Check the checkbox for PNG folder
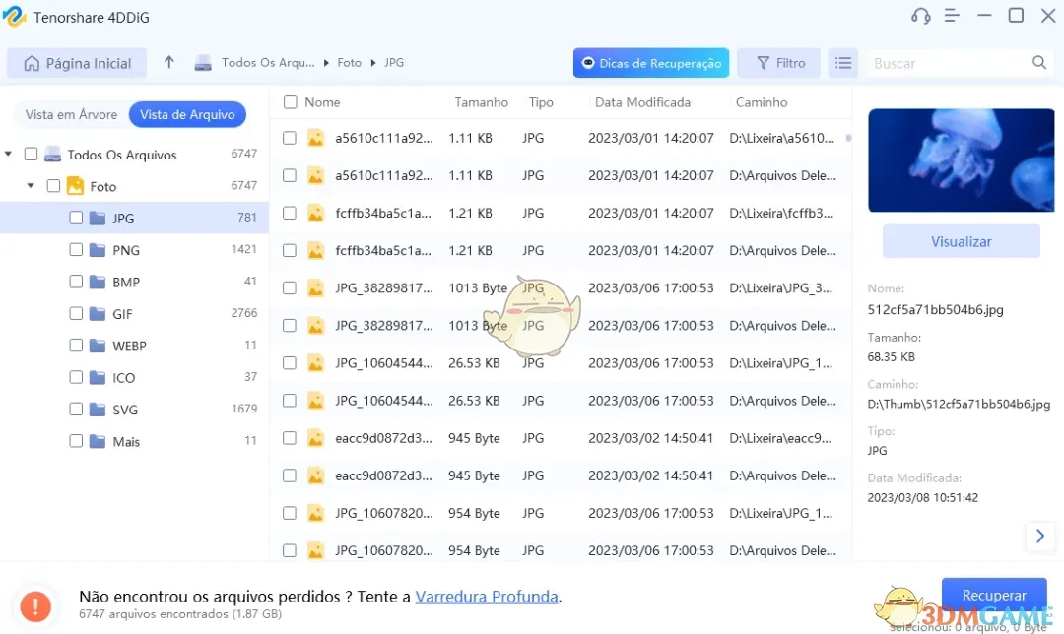This screenshot has height=634, width=1064. click(76, 250)
